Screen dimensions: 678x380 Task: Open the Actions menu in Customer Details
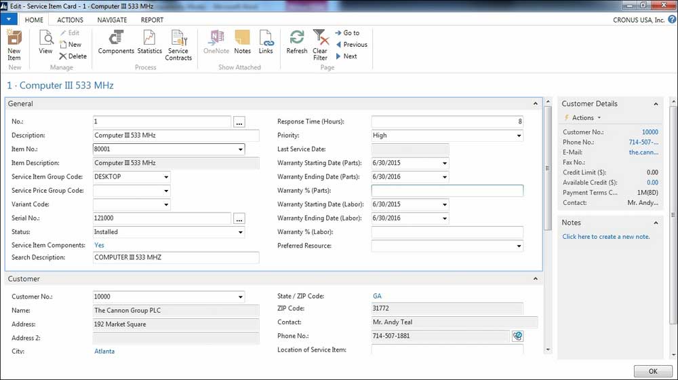(582, 117)
